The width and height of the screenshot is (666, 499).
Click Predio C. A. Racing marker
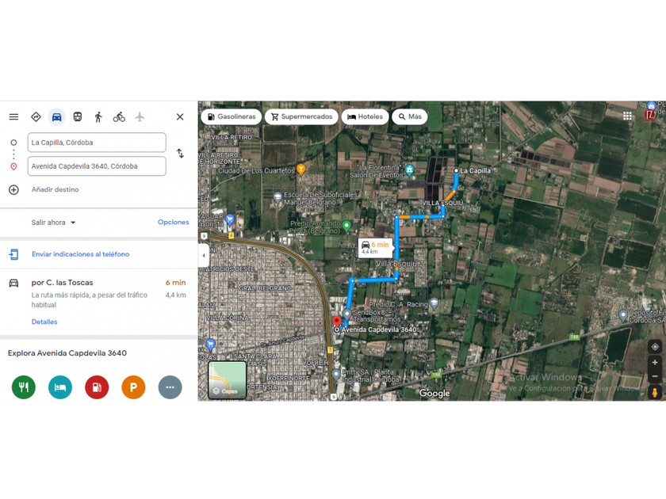tap(434, 303)
